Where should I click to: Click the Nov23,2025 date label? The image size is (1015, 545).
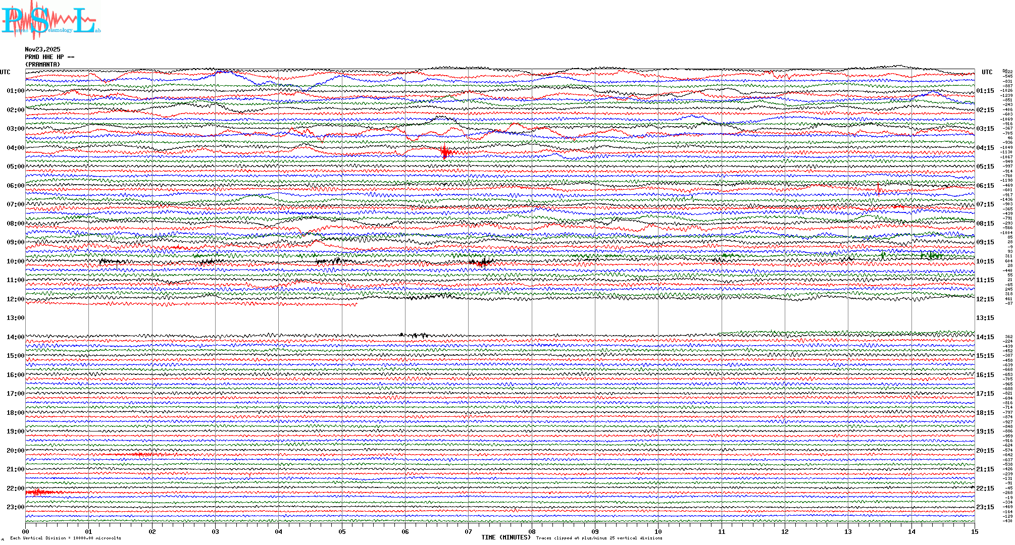tap(42, 49)
